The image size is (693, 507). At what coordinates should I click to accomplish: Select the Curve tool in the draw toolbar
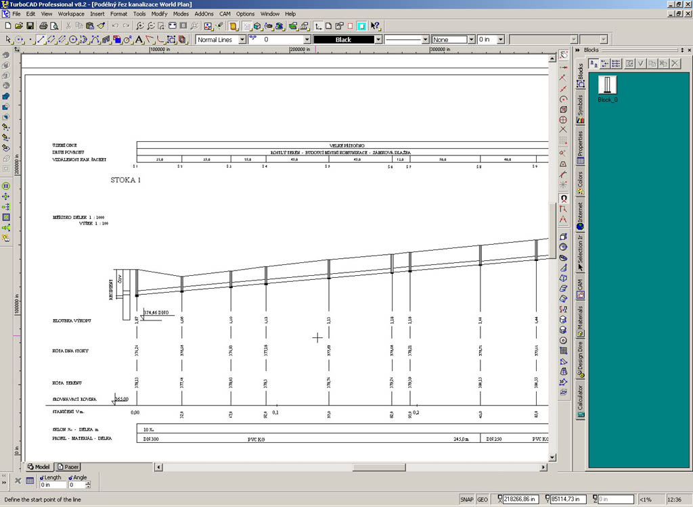coord(95,40)
